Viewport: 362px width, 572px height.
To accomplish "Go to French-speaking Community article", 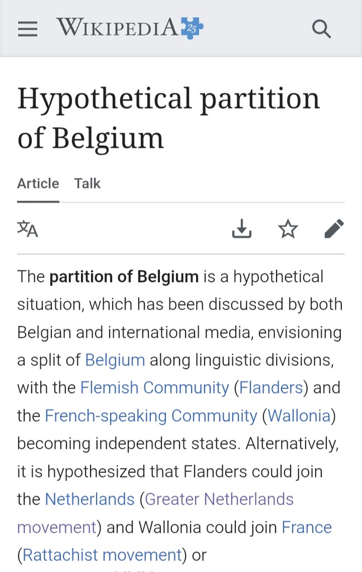I will 151,416.
